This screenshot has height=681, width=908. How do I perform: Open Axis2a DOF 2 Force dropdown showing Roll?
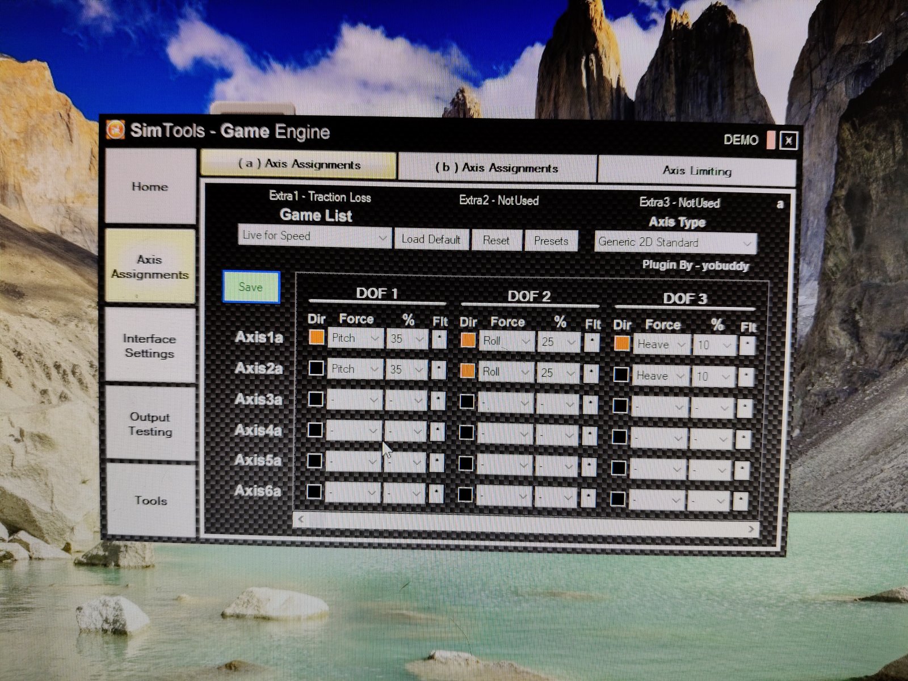coord(506,372)
